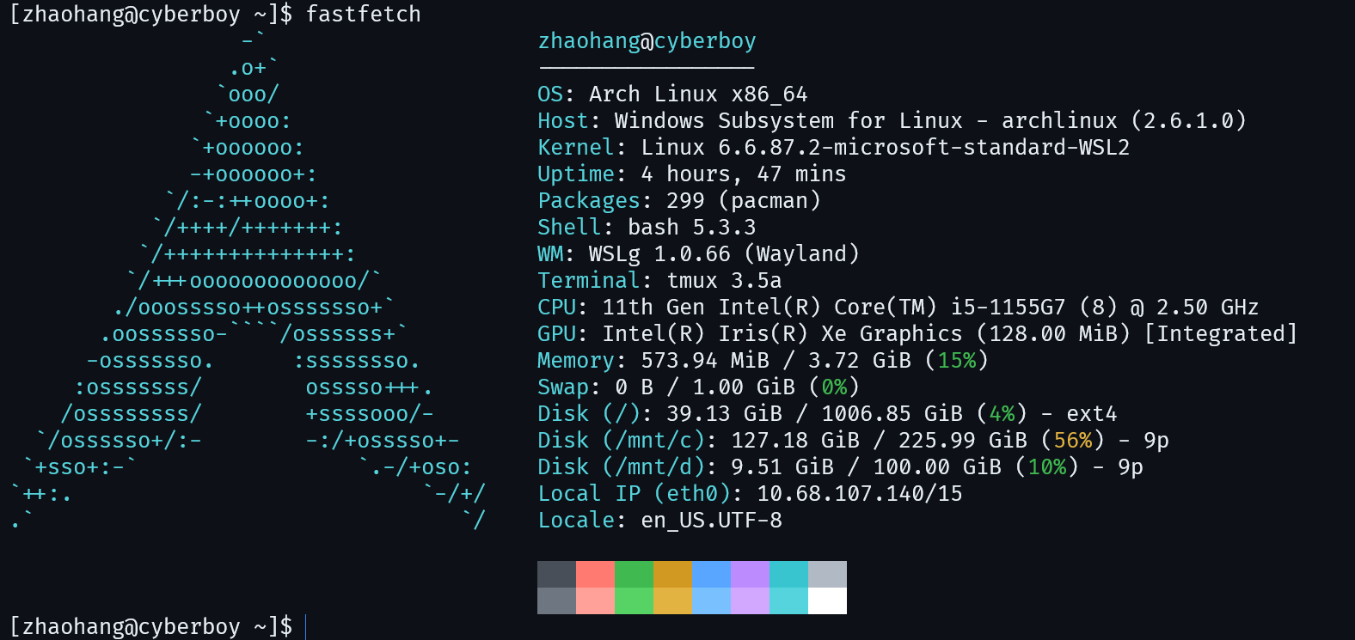The width and height of the screenshot is (1355, 640).
Task: Click the light cyan swatch in bottom row
Action: 788,600
